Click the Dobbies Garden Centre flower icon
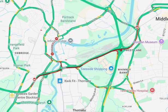 point(12,95)
